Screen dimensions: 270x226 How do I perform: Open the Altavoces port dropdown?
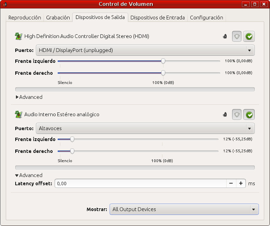pos(145,128)
